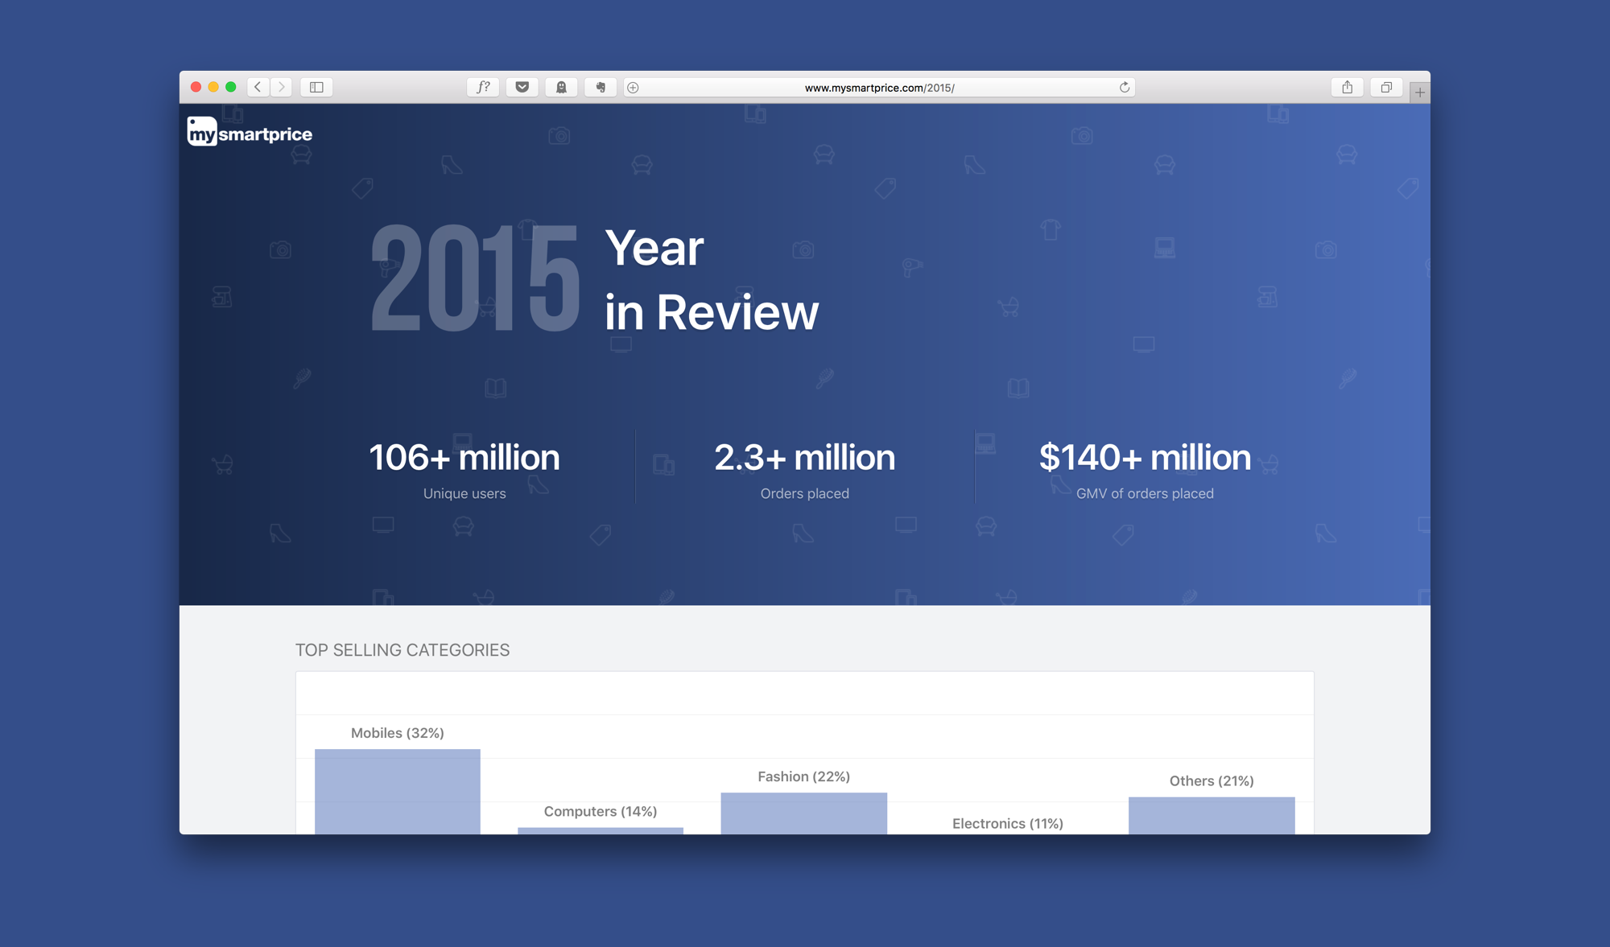Minimize the window with yellow button
The width and height of the screenshot is (1610, 947).
(x=213, y=87)
